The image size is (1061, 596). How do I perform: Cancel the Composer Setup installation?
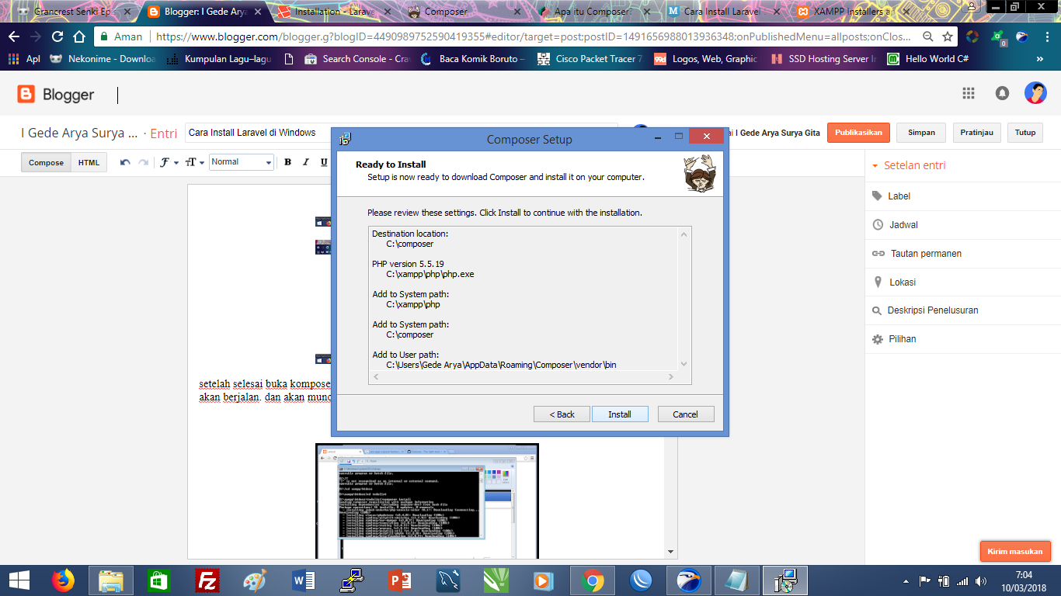tap(685, 414)
